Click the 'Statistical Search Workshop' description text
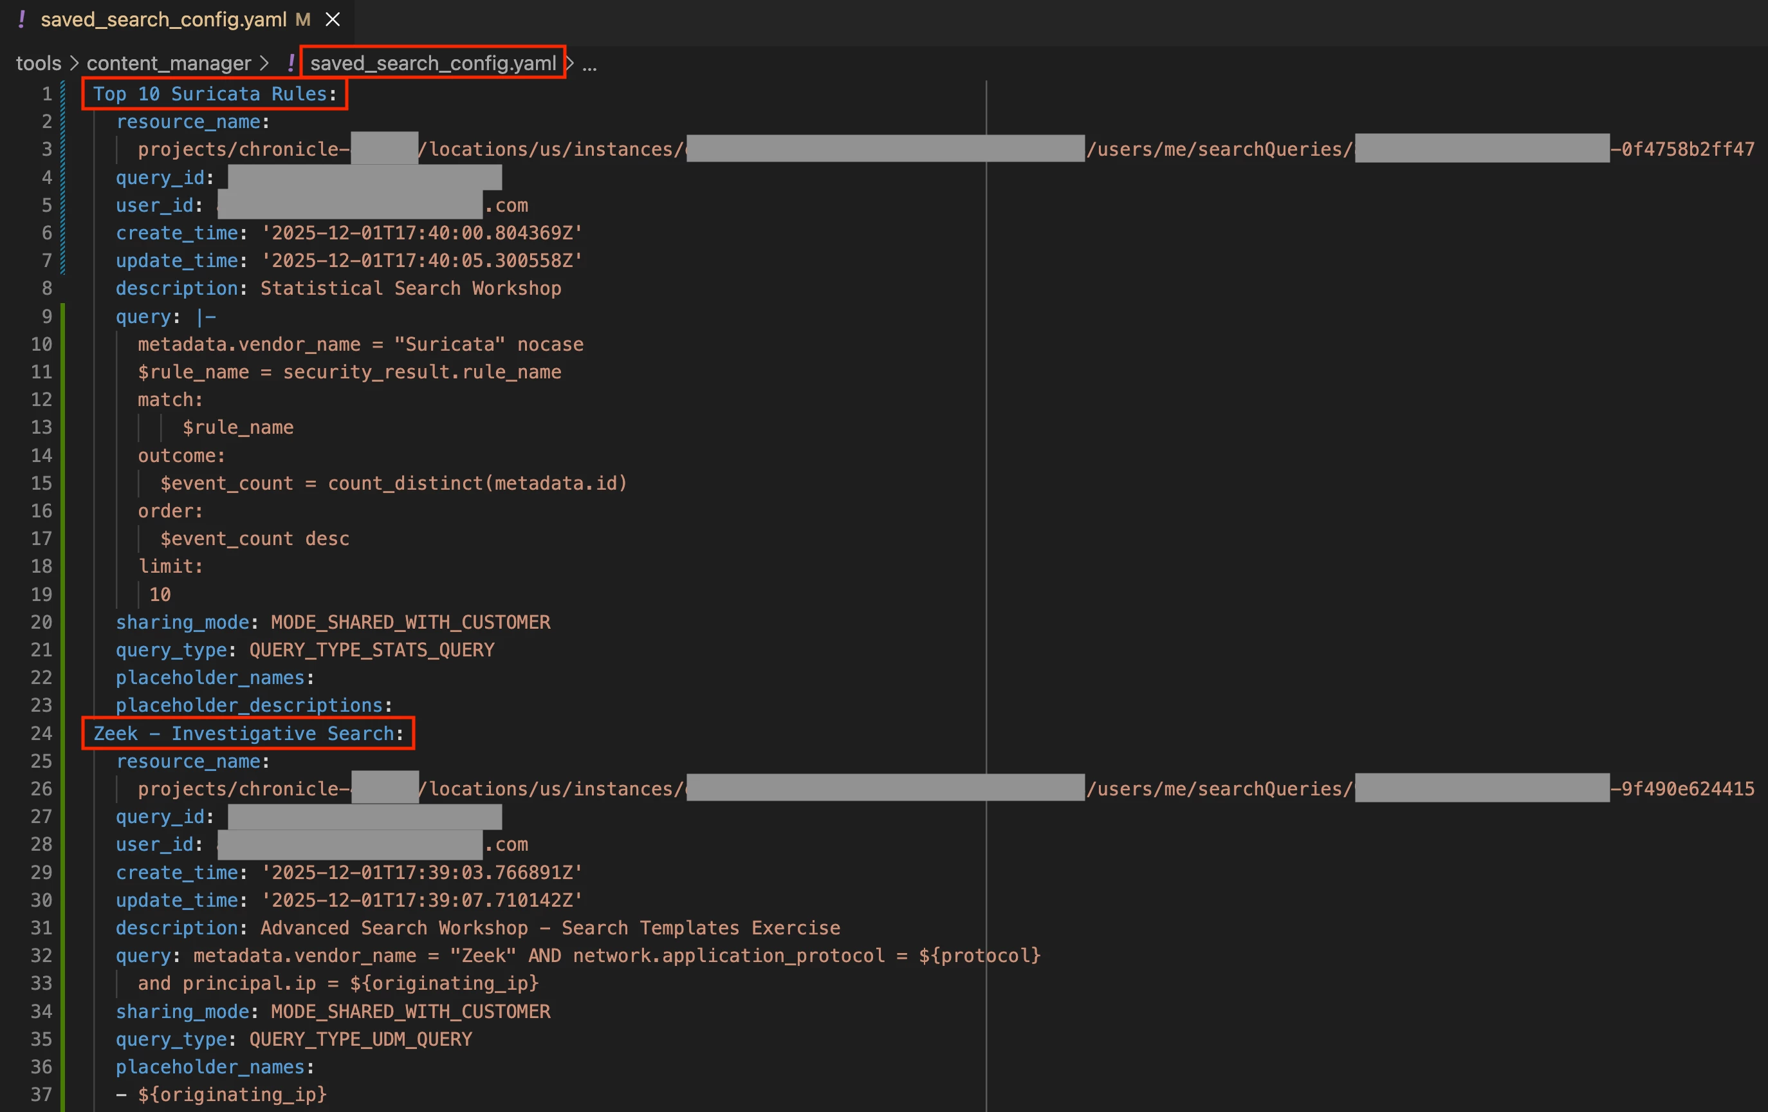 (x=410, y=288)
